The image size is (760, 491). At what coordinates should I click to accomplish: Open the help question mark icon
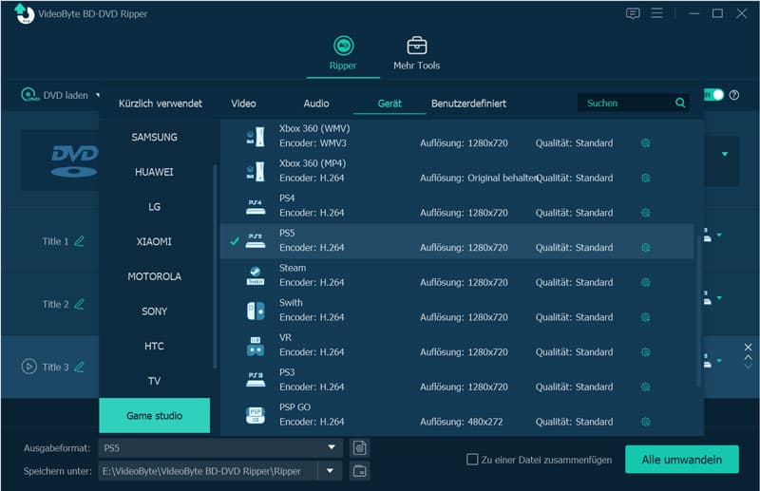733,95
